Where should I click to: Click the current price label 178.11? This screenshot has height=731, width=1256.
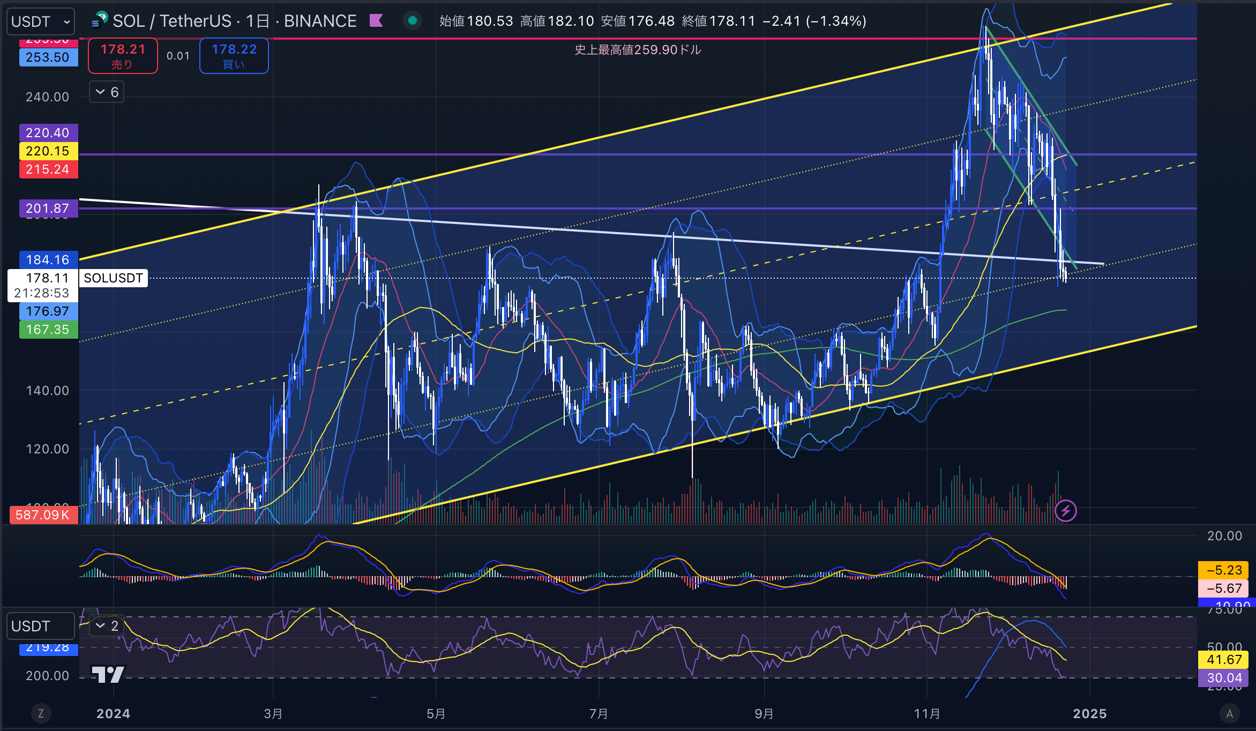pos(48,278)
